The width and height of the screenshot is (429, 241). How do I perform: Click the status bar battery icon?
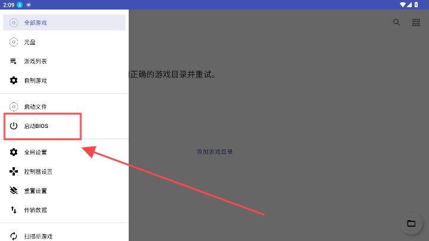[x=416, y=5]
